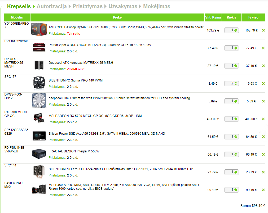Open MSI RADEON RX 5700 MECH GP OC link
This screenshot has width=268, height=213.
tap(95, 116)
